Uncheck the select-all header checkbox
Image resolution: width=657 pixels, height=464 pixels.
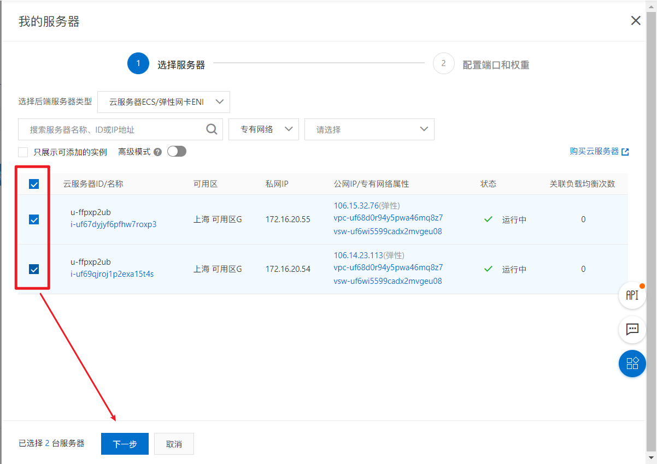(x=34, y=184)
